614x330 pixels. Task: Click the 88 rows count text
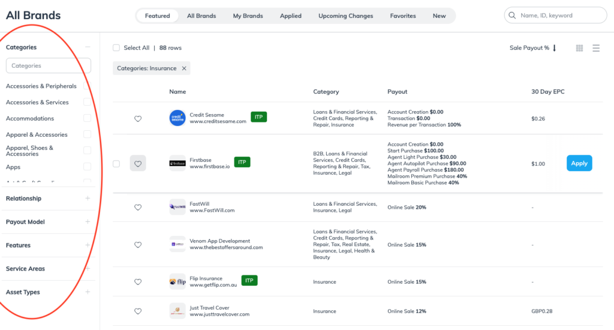[170, 48]
